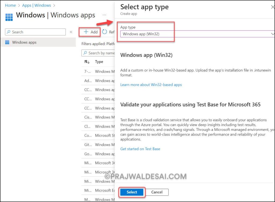Open the Apps | Windows breadcrumb
This screenshot has height=202, width=275.
37,5
